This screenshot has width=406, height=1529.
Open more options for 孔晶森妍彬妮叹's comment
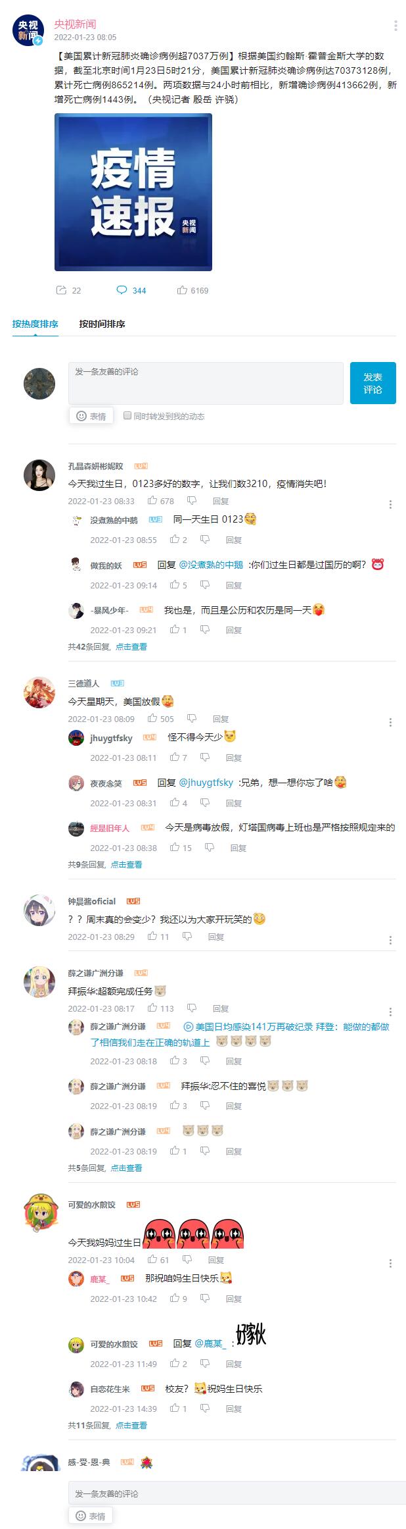click(x=390, y=504)
